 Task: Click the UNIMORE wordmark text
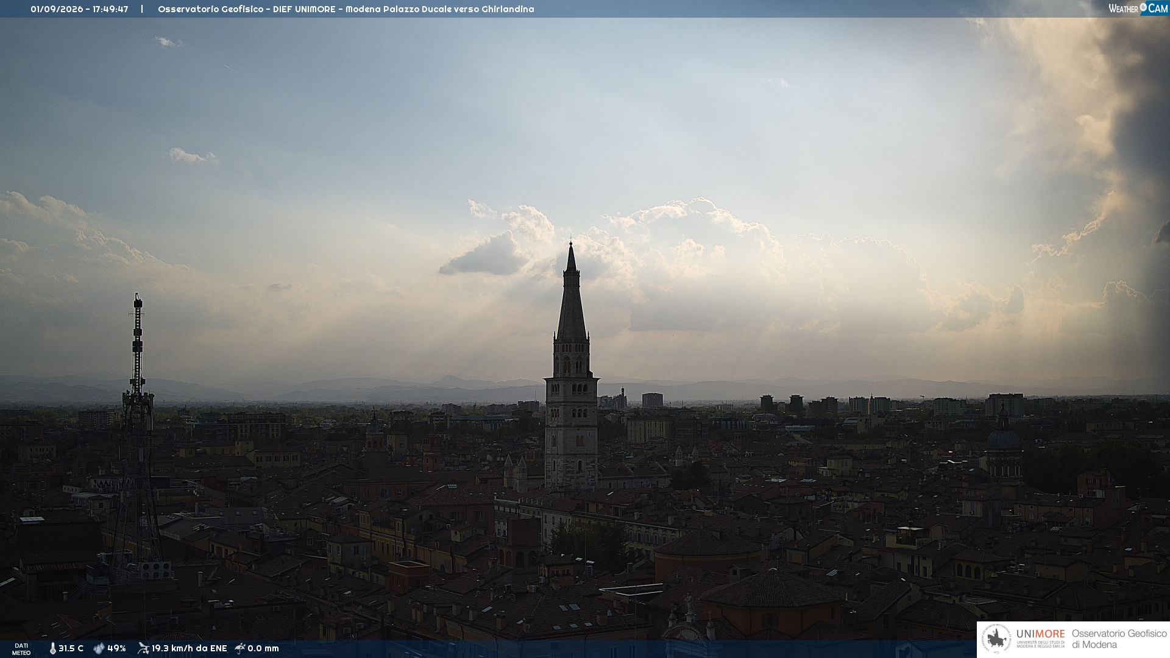coord(1040,634)
